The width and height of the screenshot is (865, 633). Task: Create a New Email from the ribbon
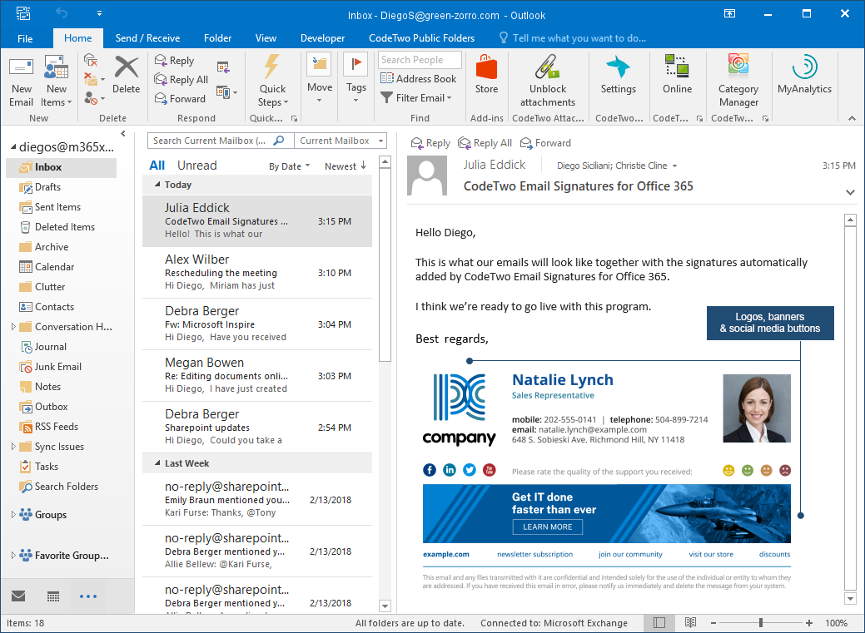pos(21,81)
